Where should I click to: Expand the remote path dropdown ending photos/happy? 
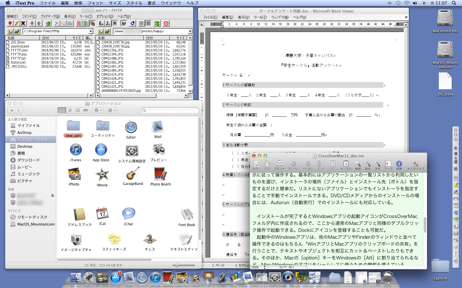point(190,31)
